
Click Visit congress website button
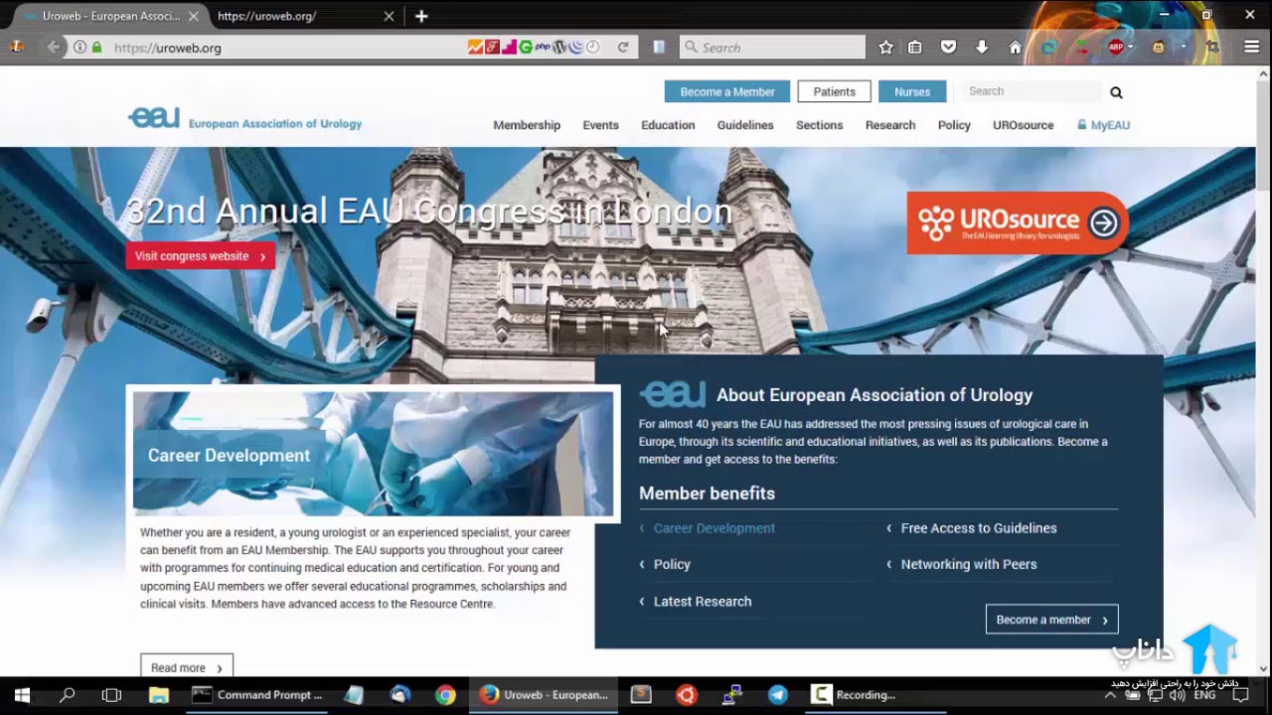[200, 256]
